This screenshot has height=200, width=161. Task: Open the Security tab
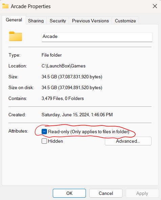click(58, 21)
